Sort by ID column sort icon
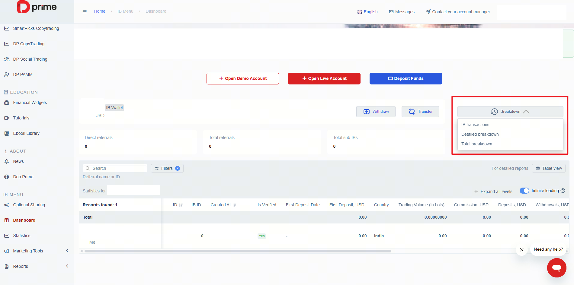574x285 pixels. [181, 205]
